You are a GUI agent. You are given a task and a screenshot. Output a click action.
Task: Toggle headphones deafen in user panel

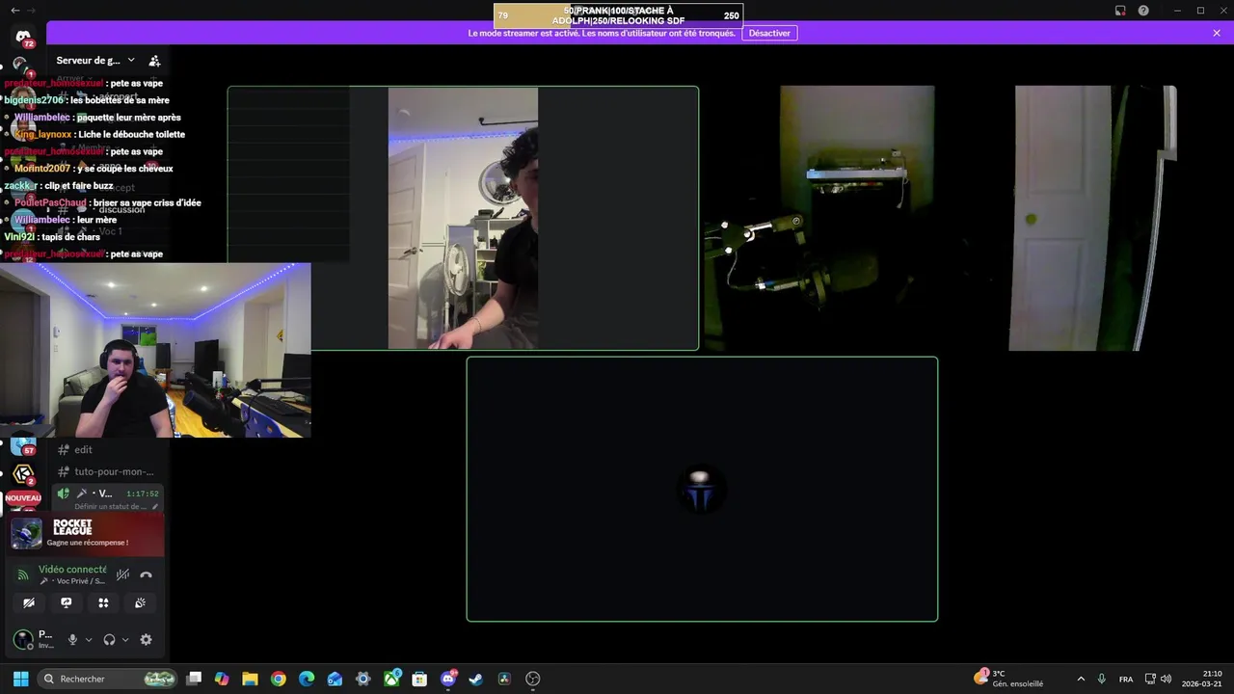click(109, 639)
